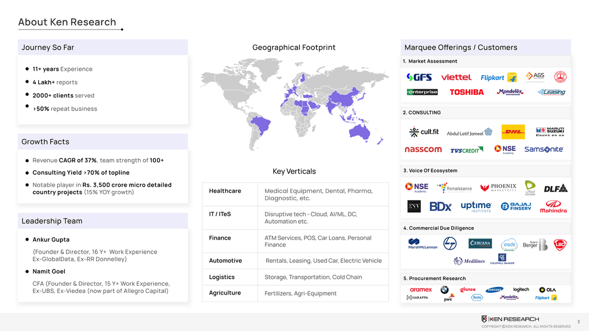Click the DHL logo
Screen dimensions: 589x331
point(513,132)
